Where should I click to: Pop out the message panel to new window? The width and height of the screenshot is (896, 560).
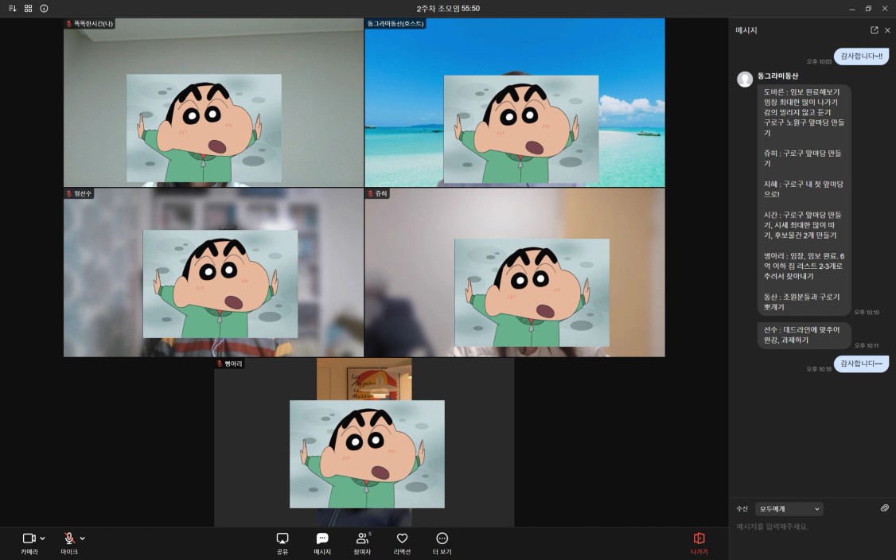click(875, 30)
